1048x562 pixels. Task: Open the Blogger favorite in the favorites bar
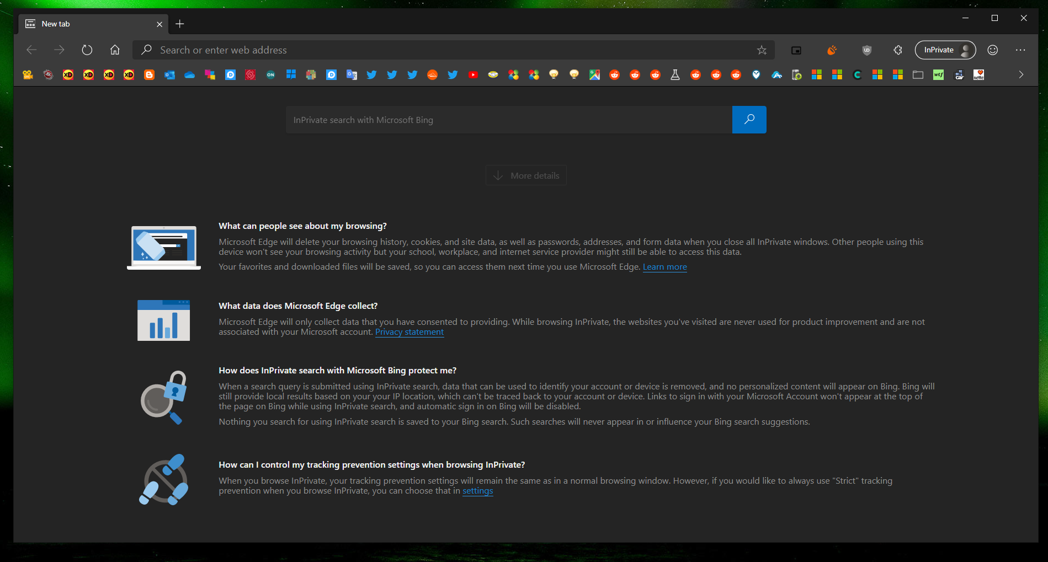149,75
